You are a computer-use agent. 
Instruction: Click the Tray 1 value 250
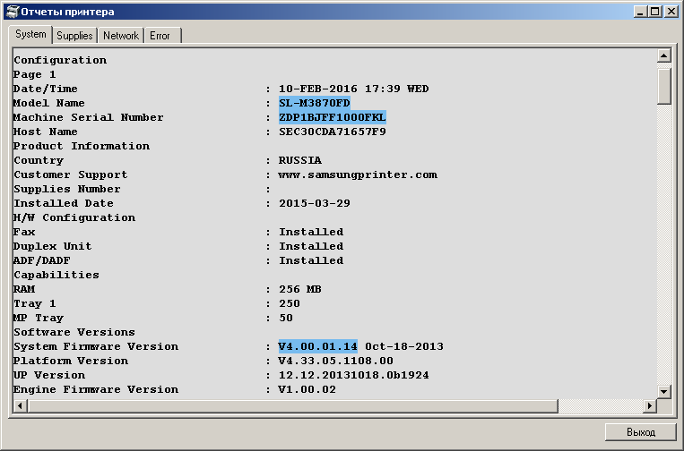pyautogui.click(x=290, y=304)
